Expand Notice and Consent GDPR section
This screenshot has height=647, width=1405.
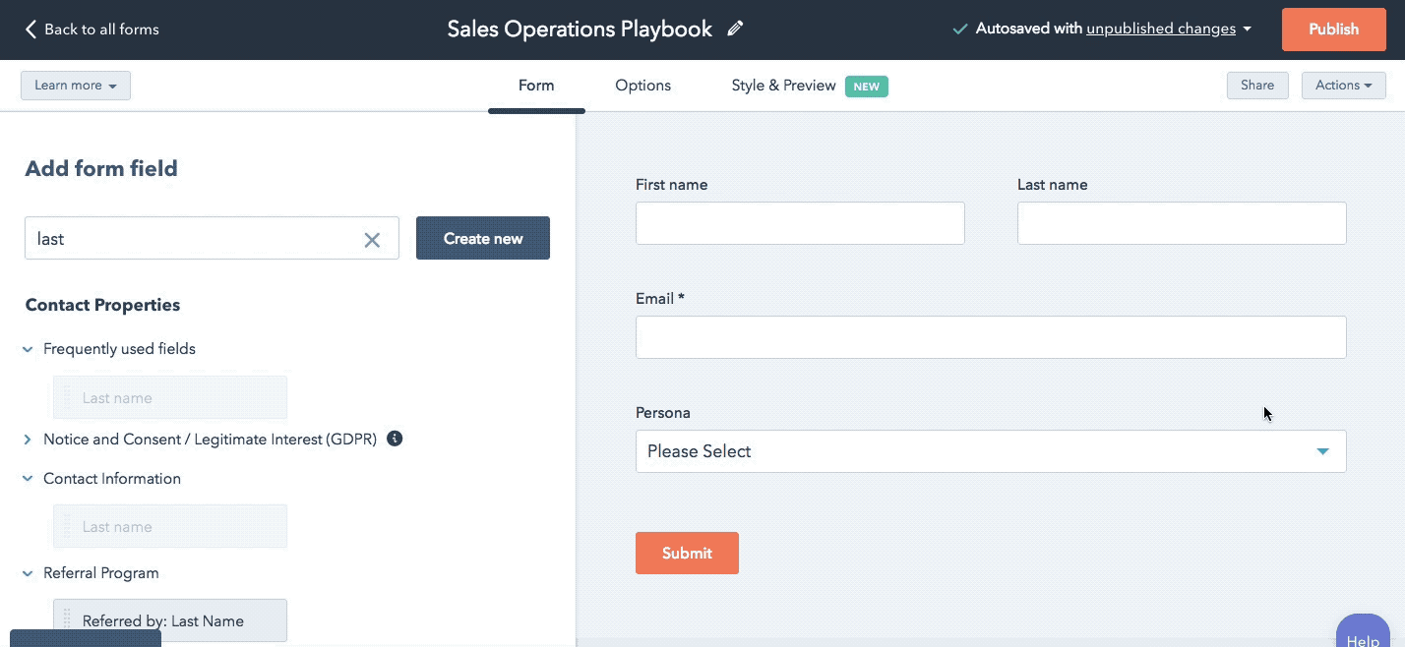[28, 440]
